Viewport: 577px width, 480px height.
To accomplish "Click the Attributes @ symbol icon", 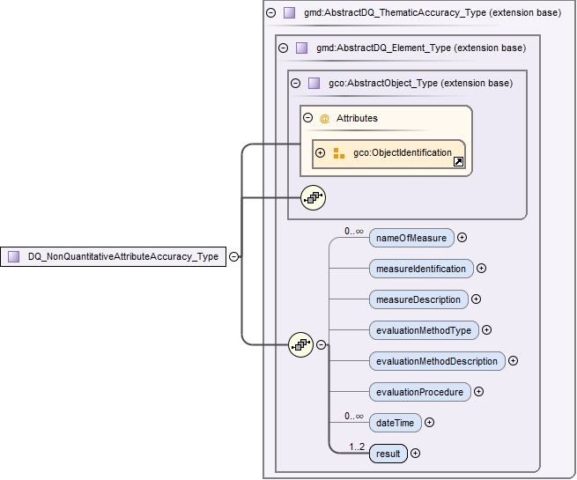I will click(324, 118).
